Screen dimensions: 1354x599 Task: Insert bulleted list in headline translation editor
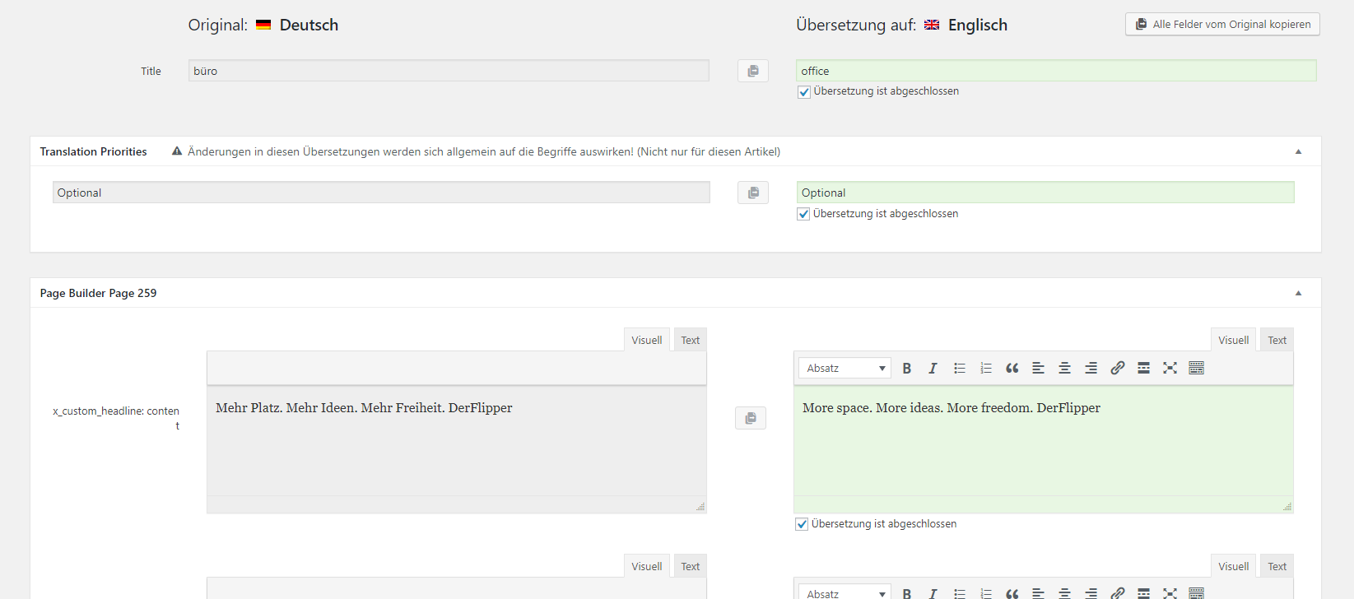(959, 368)
